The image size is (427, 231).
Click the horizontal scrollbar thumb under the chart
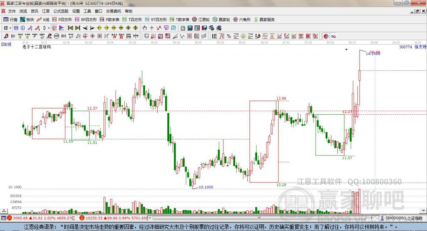(259, 218)
